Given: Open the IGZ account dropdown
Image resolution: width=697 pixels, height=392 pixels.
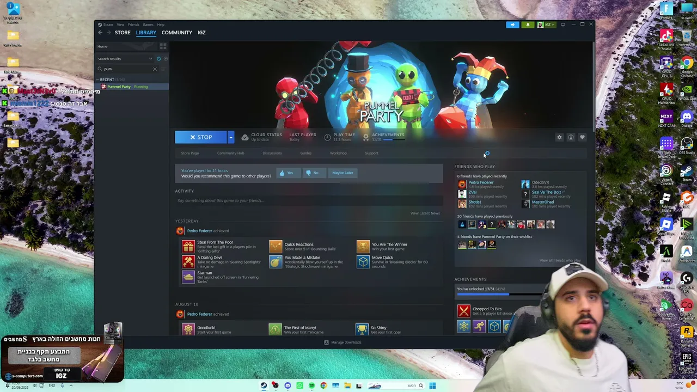Looking at the screenshot, I should click(x=546, y=24).
